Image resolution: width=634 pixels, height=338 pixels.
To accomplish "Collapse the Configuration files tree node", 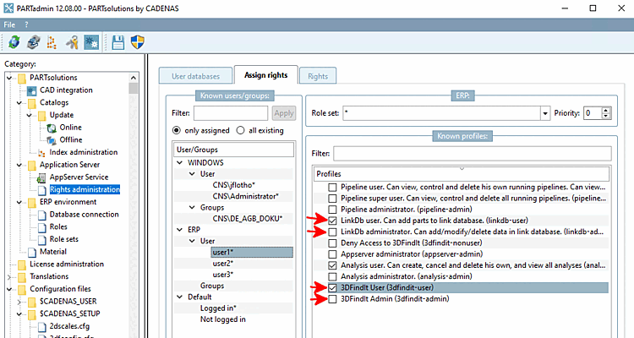I will point(9,289).
